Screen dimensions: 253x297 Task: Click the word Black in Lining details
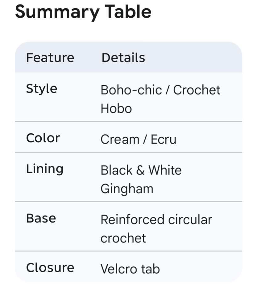116,170
